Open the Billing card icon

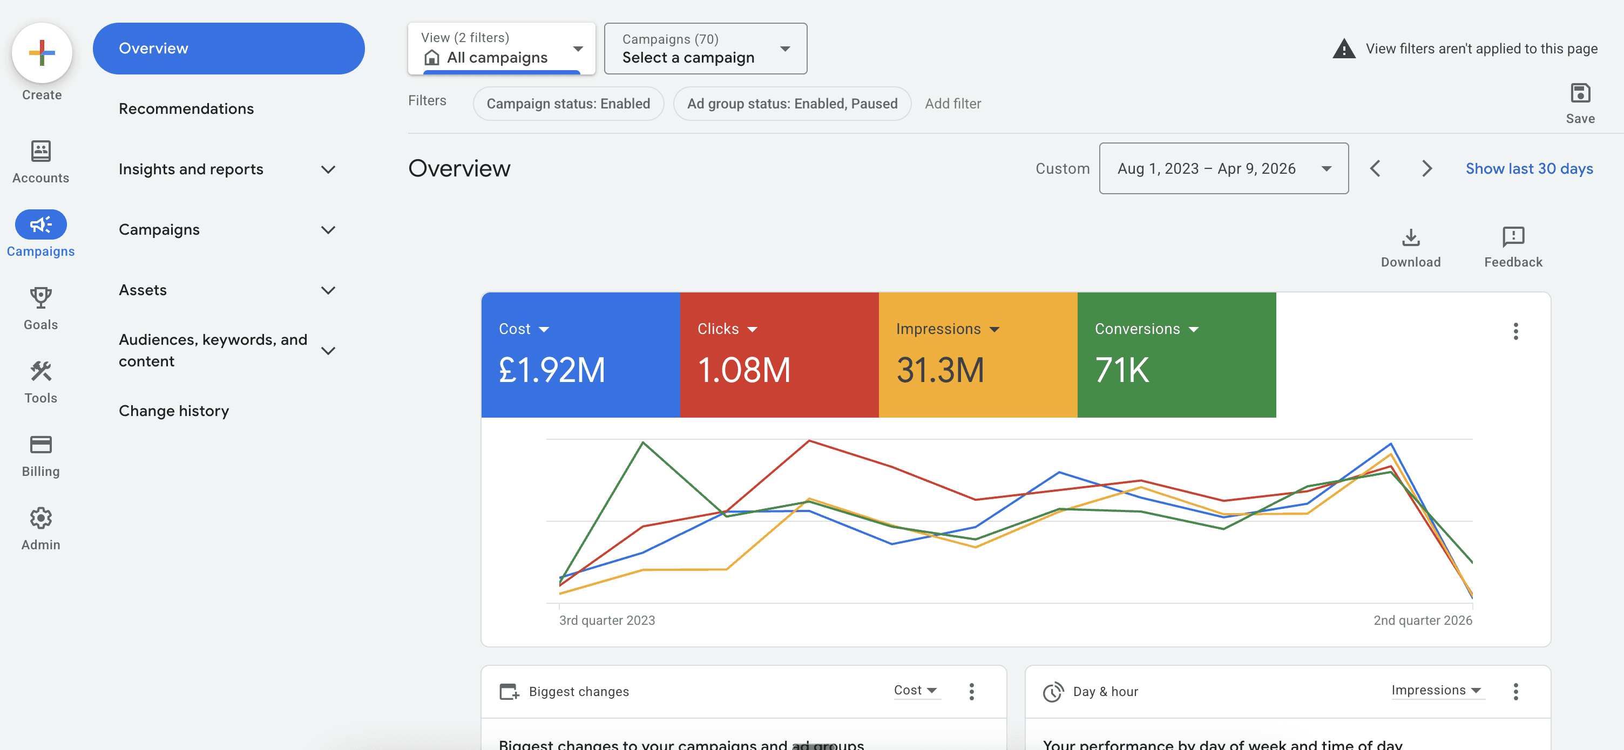point(41,444)
